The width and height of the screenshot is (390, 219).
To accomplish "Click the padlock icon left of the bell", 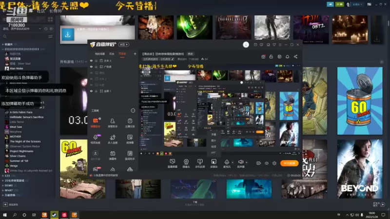I will pos(271,56).
